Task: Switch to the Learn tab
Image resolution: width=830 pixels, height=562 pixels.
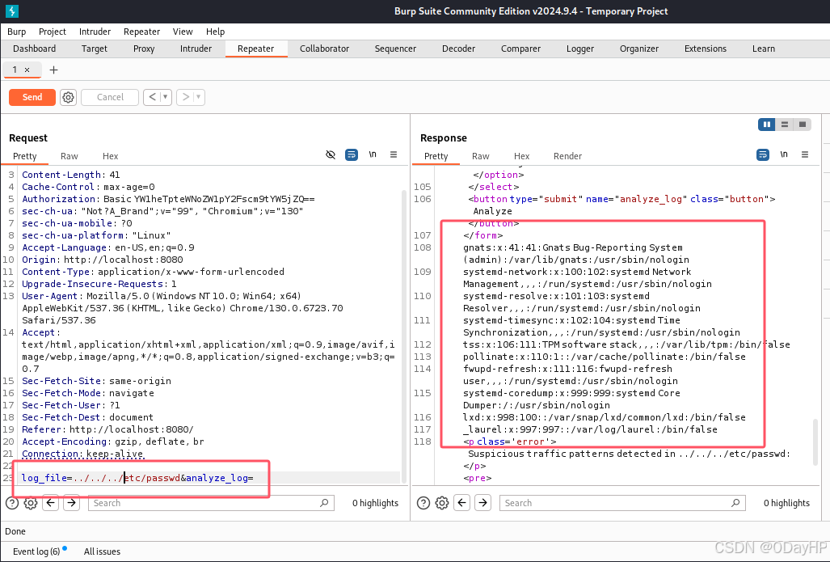Action: point(763,49)
